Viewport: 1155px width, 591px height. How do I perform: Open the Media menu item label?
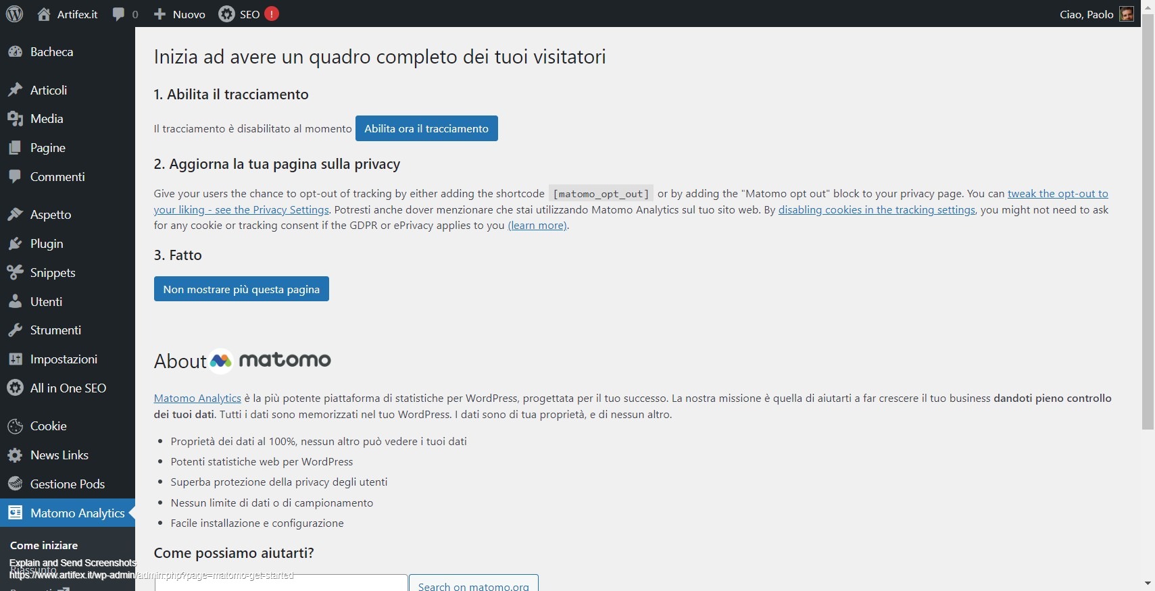pos(47,119)
